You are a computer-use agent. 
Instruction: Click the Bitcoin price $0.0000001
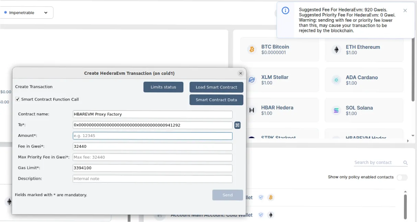274,53
